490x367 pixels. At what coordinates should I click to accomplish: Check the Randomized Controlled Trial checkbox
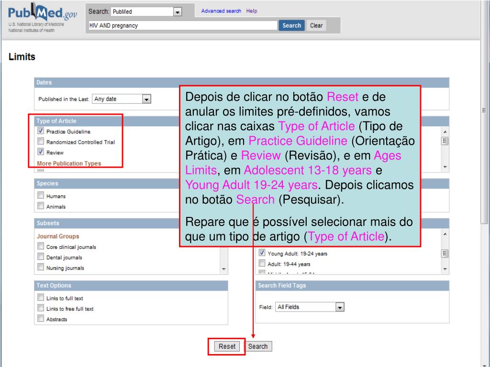tap(41, 141)
